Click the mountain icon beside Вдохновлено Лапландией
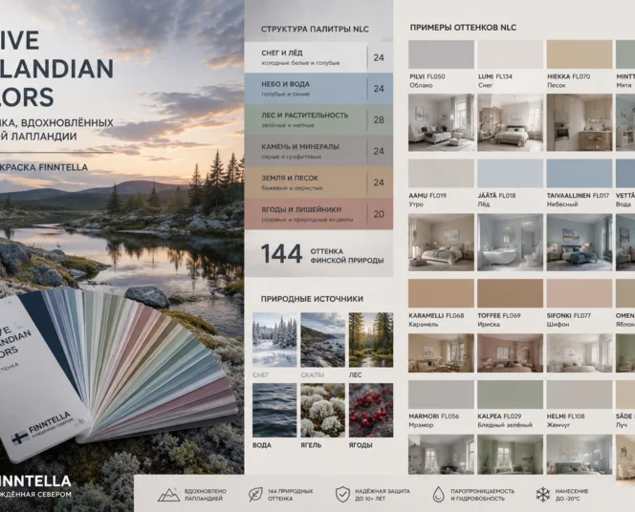 [168, 495]
